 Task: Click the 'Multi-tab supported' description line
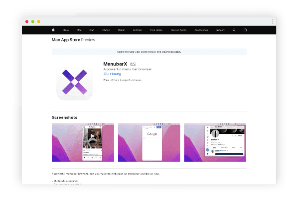tap(65, 181)
